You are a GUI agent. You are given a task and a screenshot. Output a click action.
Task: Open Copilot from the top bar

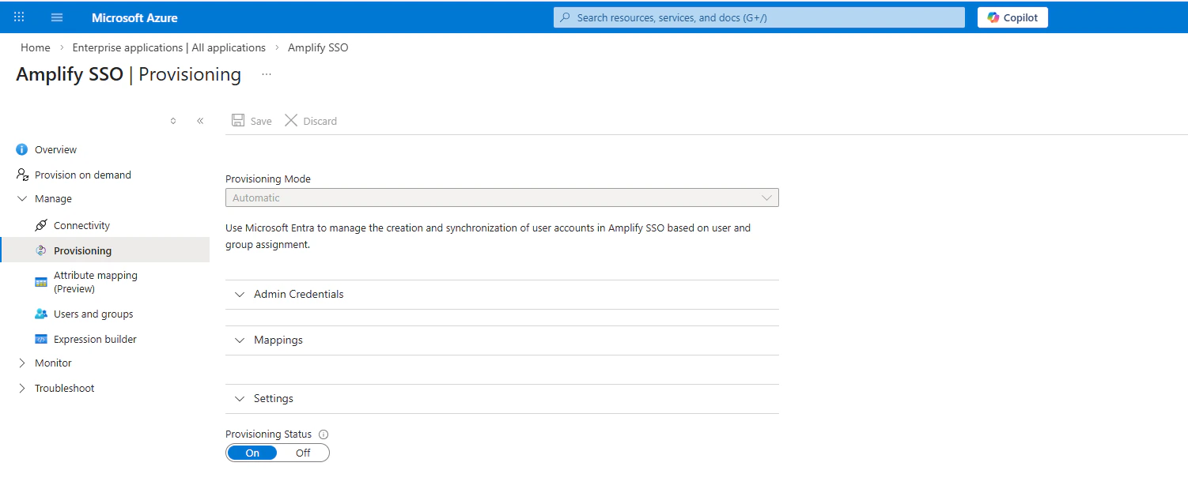(1012, 17)
